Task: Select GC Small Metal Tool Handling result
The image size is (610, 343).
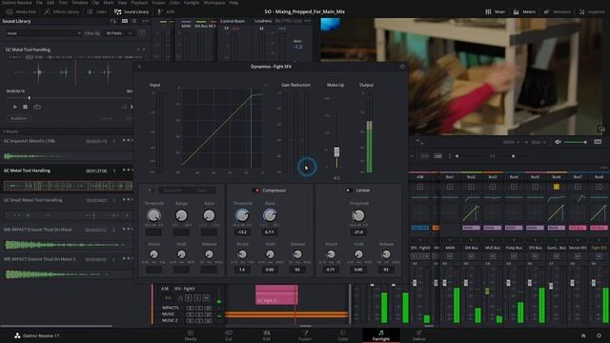Action: tap(67, 209)
